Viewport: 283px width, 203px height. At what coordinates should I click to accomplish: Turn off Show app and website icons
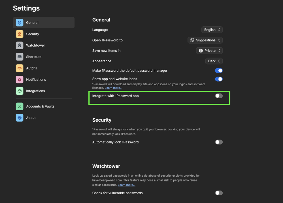(x=219, y=79)
